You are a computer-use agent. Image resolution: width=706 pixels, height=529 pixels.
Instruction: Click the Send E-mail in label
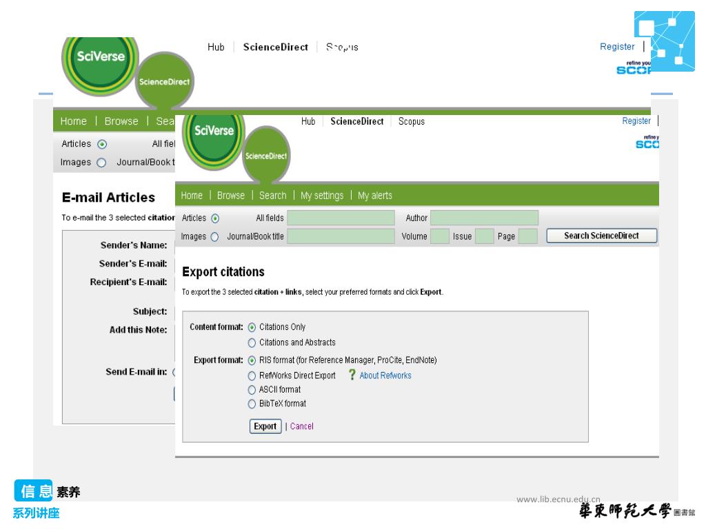click(137, 372)
